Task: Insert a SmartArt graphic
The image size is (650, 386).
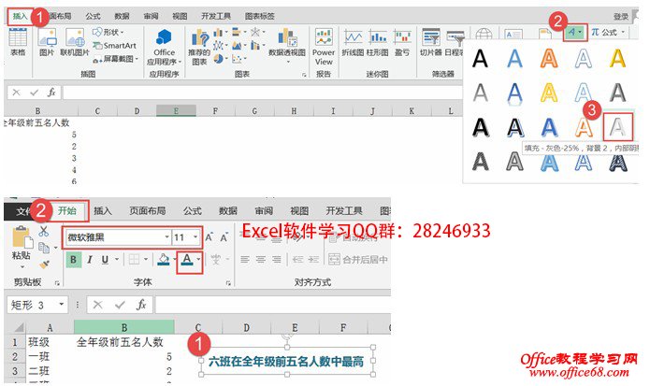Action: tap(115, 46)
